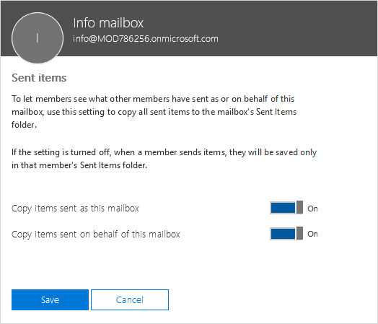Toggle Copy items sent as this mailbox
Image resolution: width=378 pixels, height=324 pixels.
pos(286,208)
